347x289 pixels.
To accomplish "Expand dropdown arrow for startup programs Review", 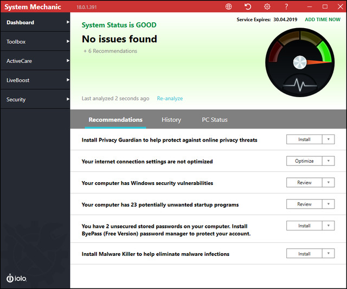I will click(x=329, y=204).
